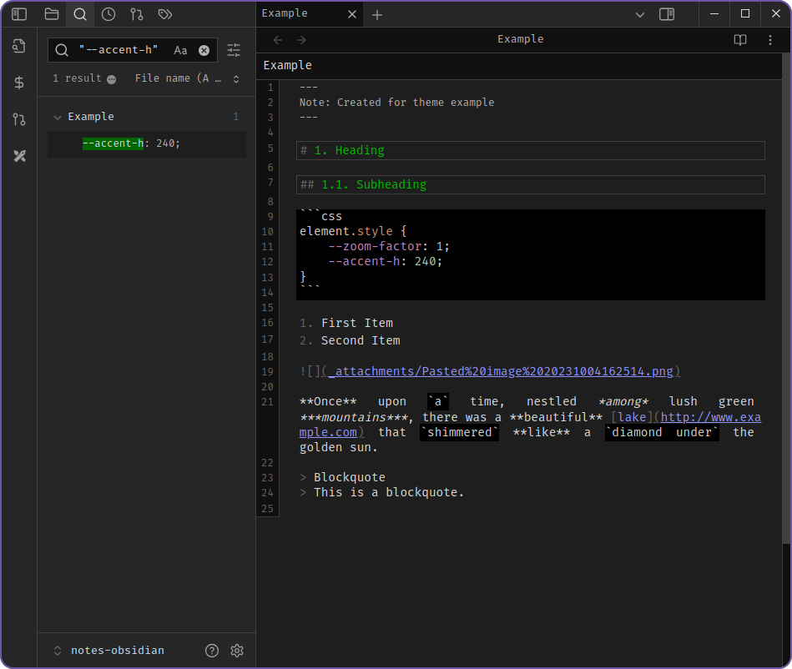
Task: Toggle Match case Aa in search
Action: click(180, 50)
